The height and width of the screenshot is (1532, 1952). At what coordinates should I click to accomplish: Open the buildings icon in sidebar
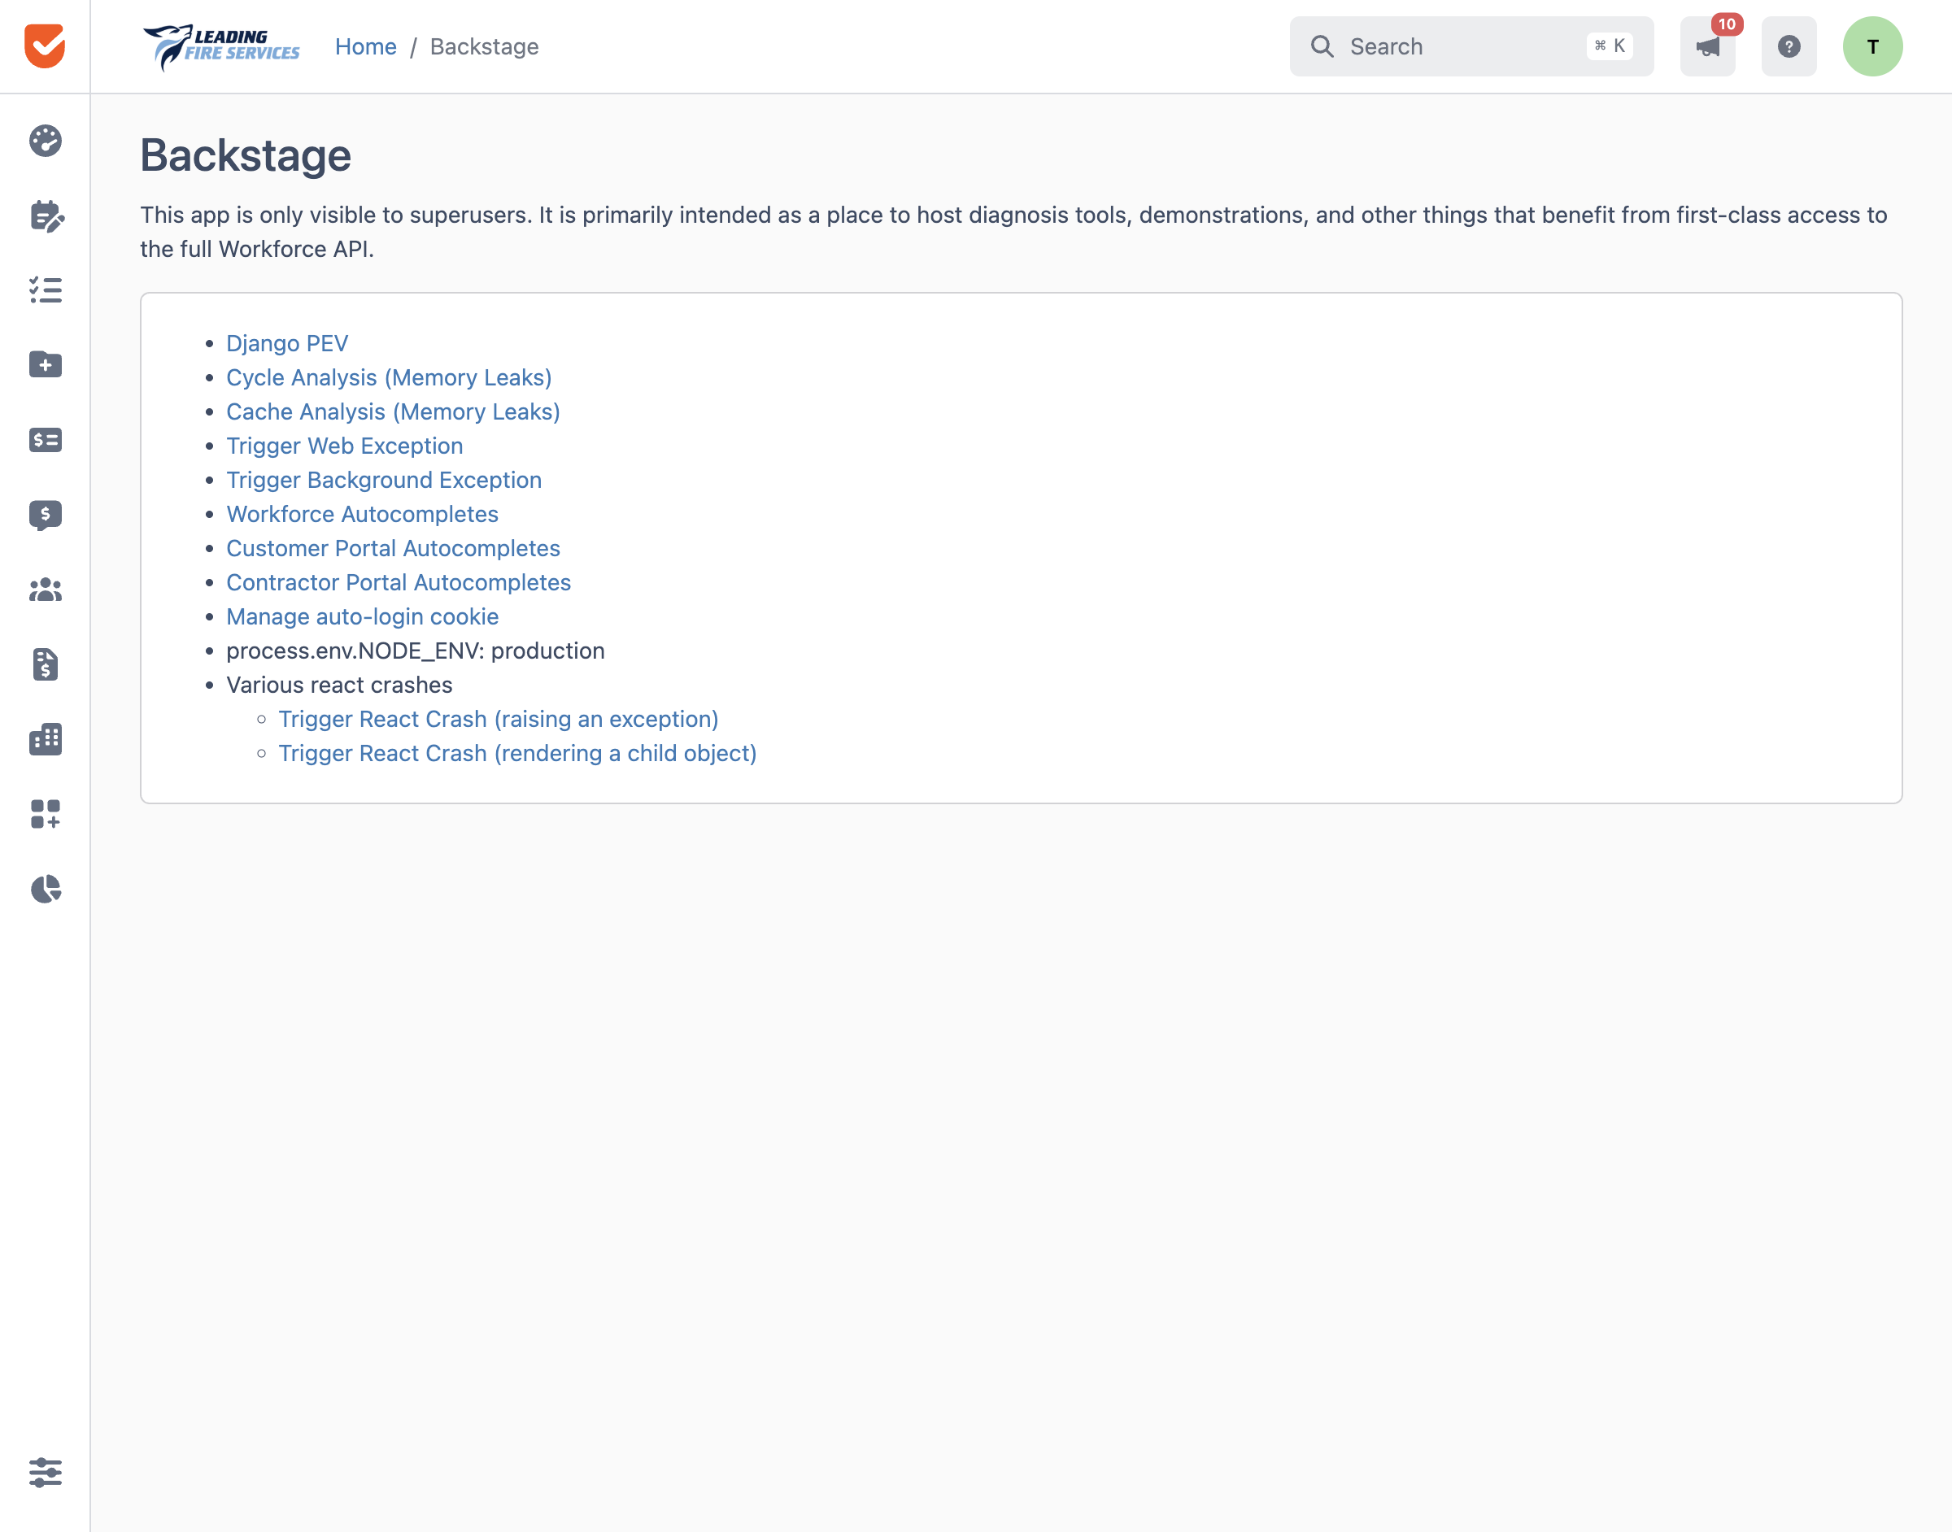click(45, 739)
